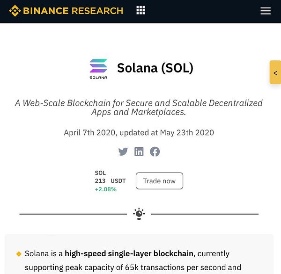Viewport: 281px width, 274px height.
Task: Expand the yellow side panel arrow
Action: [275, 72]
